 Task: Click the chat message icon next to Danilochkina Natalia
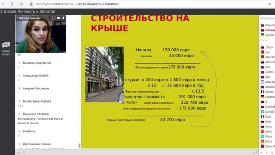point(19,101)
